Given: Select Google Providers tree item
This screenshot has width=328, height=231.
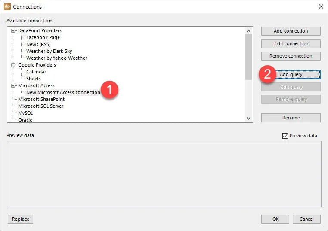Looking at the screenshot, I should (x=37, y=65).
